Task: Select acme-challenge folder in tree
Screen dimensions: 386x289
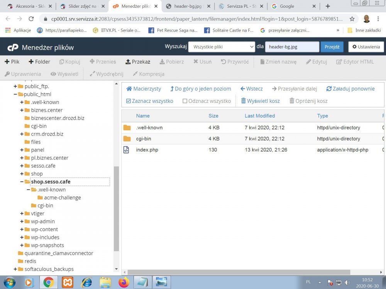Action: pos(62,198)
